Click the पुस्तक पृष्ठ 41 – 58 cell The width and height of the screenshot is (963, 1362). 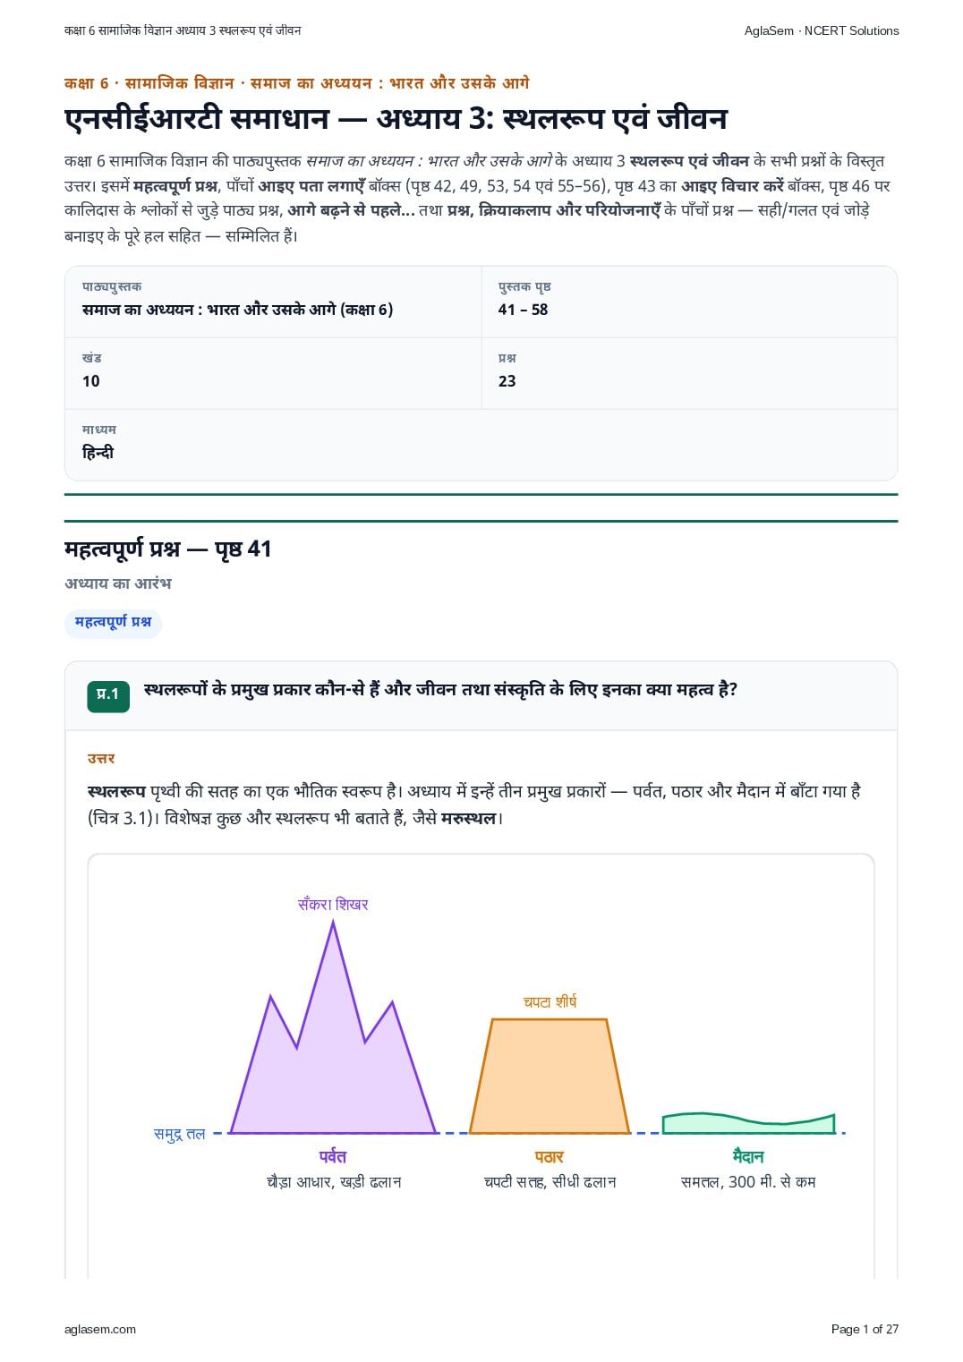tap(689, 302)
